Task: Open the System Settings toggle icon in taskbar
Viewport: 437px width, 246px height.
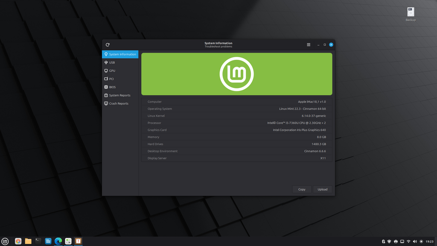Action: pos(68,241)
